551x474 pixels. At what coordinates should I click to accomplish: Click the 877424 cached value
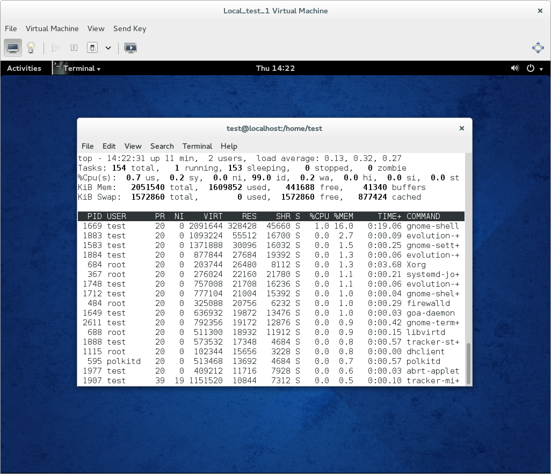373,197
